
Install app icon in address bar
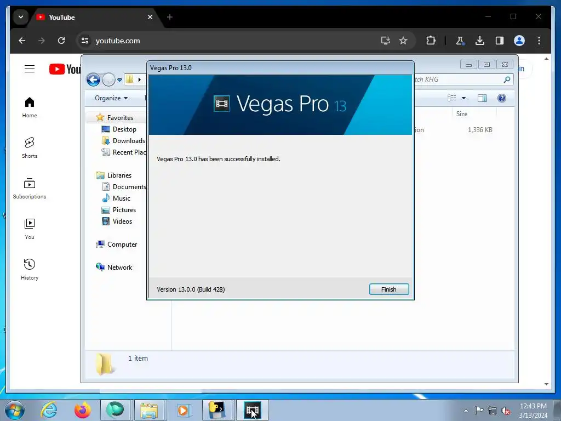tap(385, 41)
